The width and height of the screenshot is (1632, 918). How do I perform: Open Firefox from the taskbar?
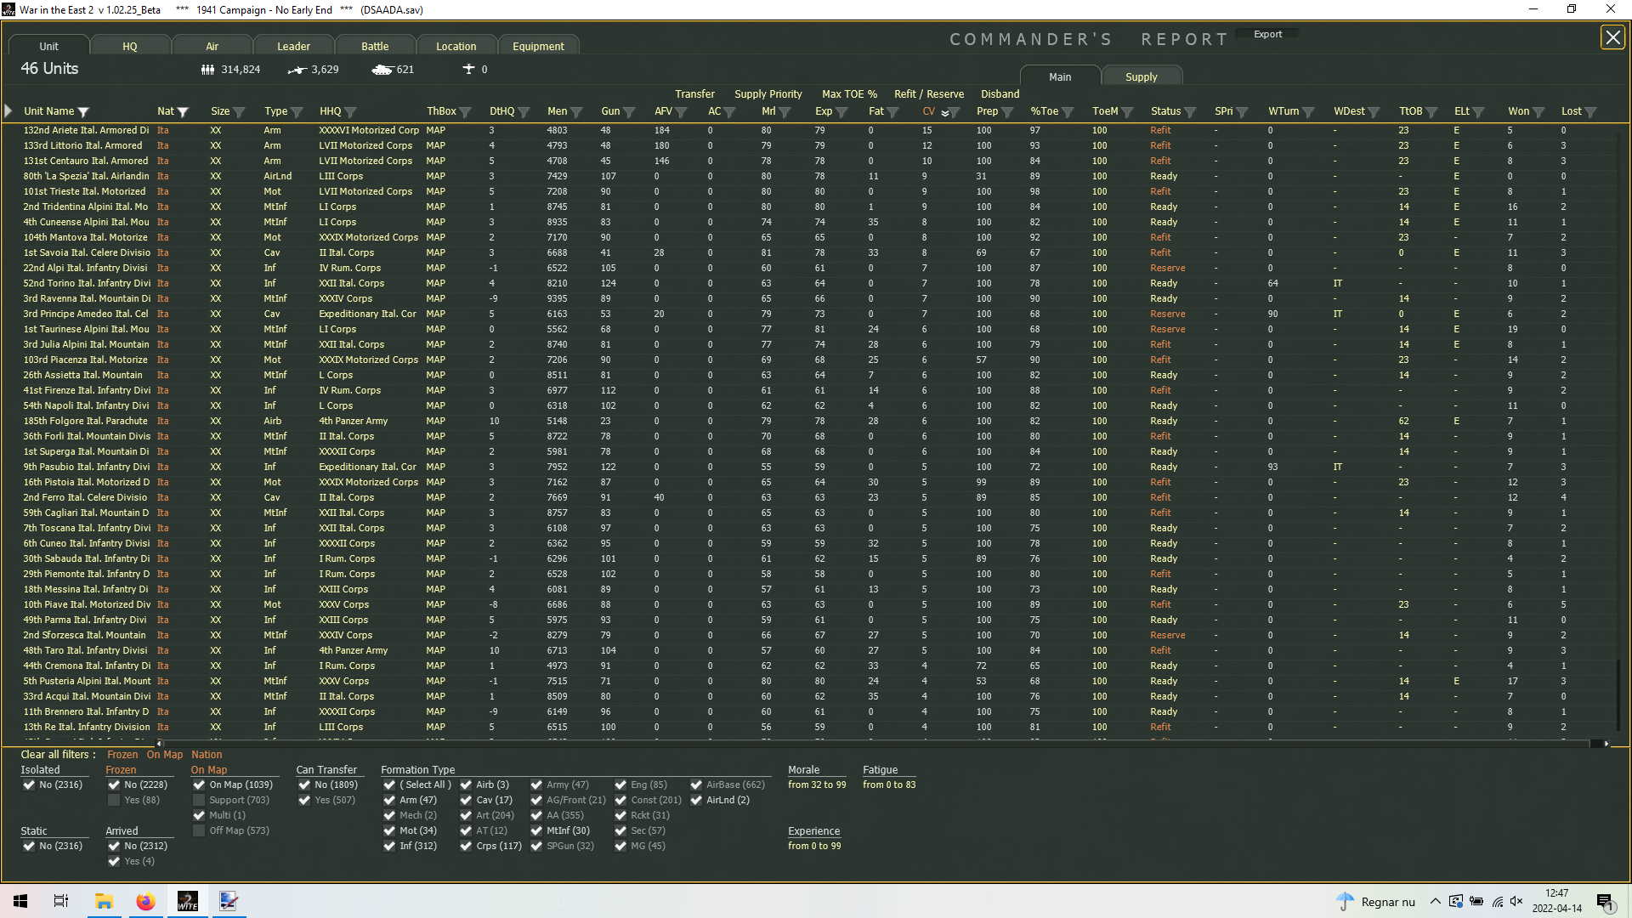[x=145, y=901]
